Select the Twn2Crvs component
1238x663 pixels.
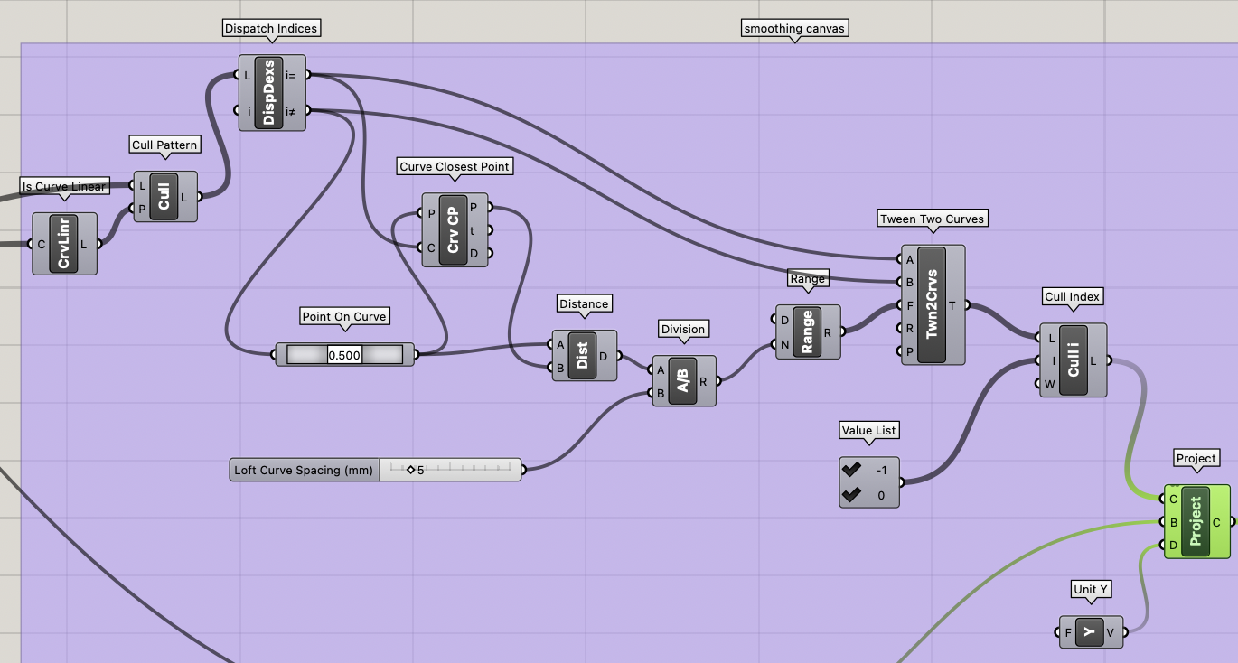click(933, 304)
